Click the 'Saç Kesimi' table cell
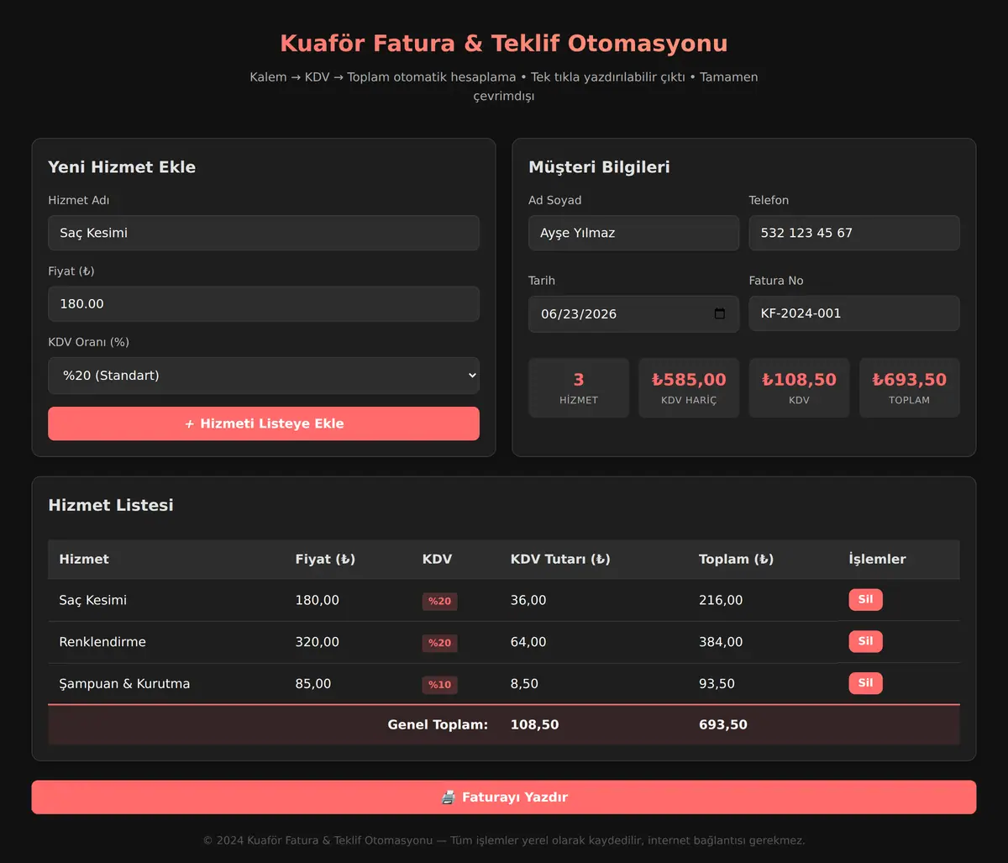 pos(93,600)
